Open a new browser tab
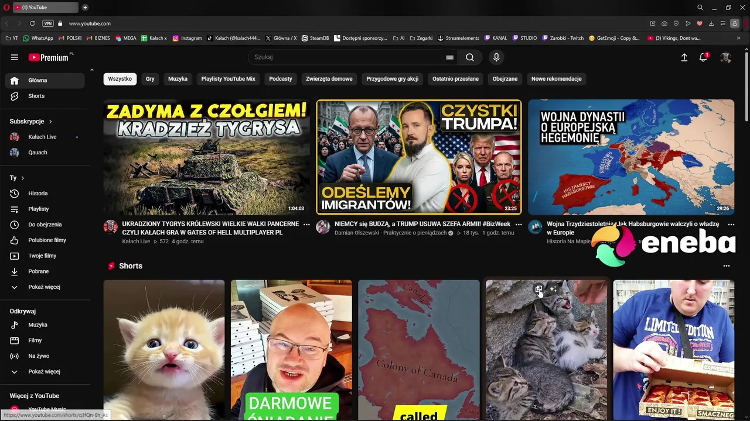 [x=85, y=7]
